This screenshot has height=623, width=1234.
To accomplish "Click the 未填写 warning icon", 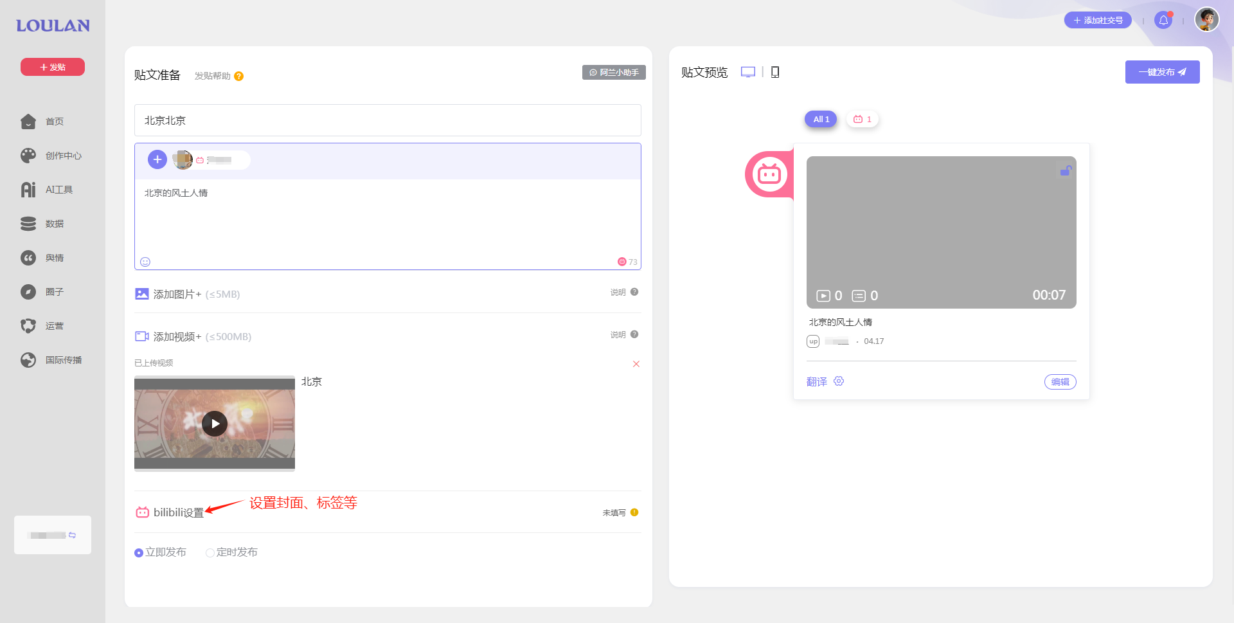I will (634, 512).
